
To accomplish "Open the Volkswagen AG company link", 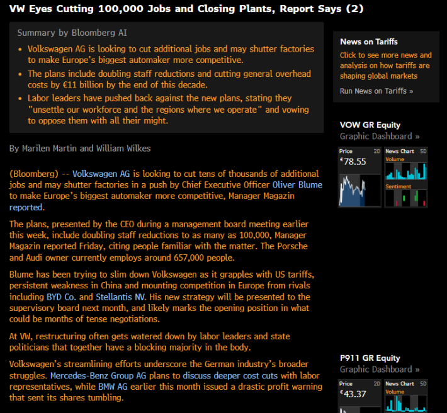I will click(101, 174).
